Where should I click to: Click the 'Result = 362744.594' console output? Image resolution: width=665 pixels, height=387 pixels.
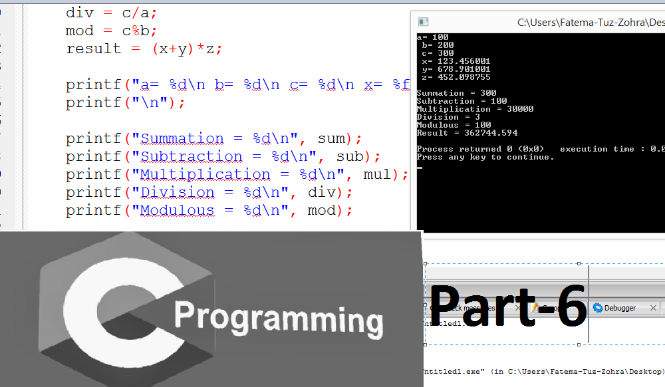coord(467,133)
